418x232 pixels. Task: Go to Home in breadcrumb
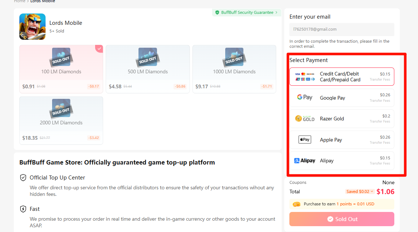click(20, 1)
